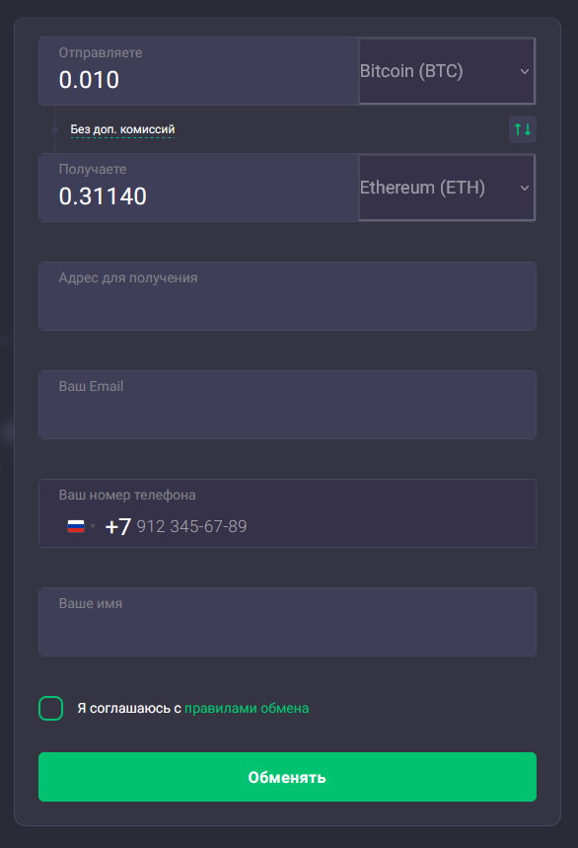Click the Ваш номер телефона field label
The width and height of the screenshot is (578, 848).
pyautogui.click(x=127, y=495)
